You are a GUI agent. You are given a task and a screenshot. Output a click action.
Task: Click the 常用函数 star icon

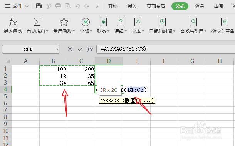coord(64,22)
